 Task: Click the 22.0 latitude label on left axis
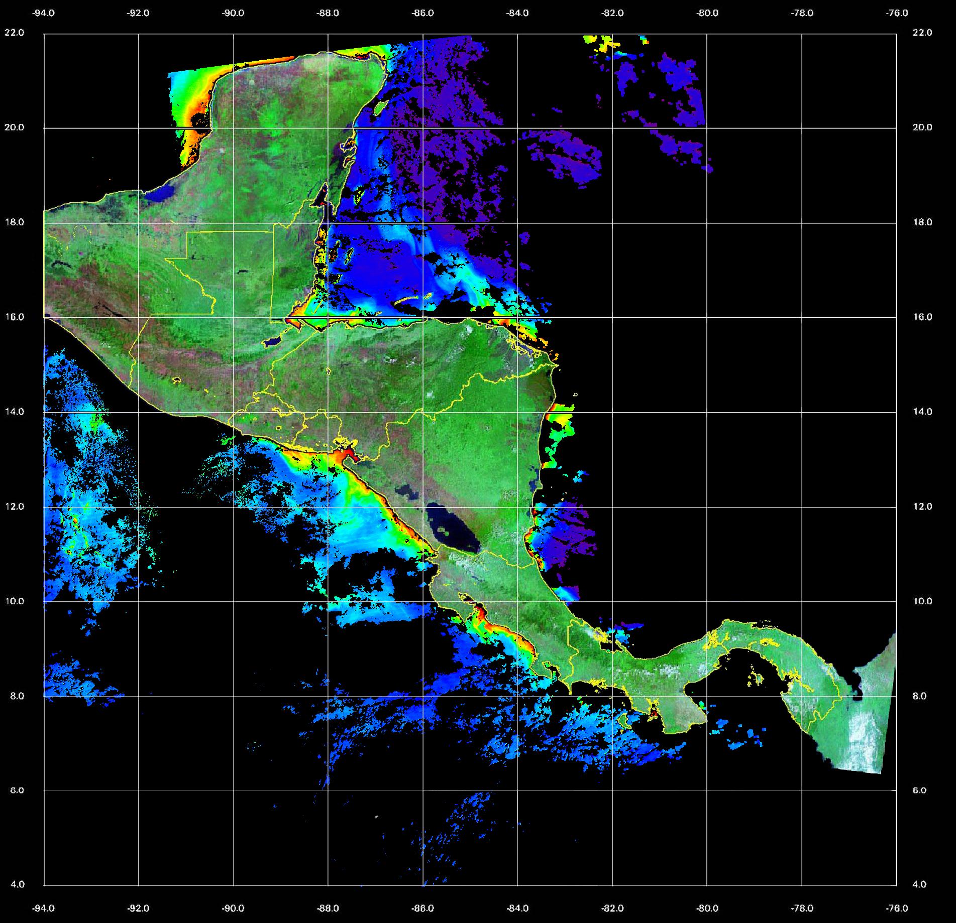[x=14, y=33]
